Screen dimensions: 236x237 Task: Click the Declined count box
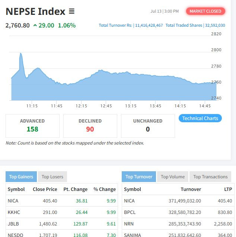(90, 126)
